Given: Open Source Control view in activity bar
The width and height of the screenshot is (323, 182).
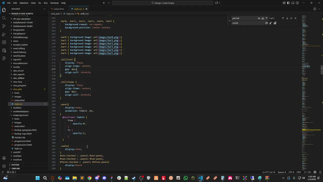Looking at the screenshot, I should pos(4,26).
